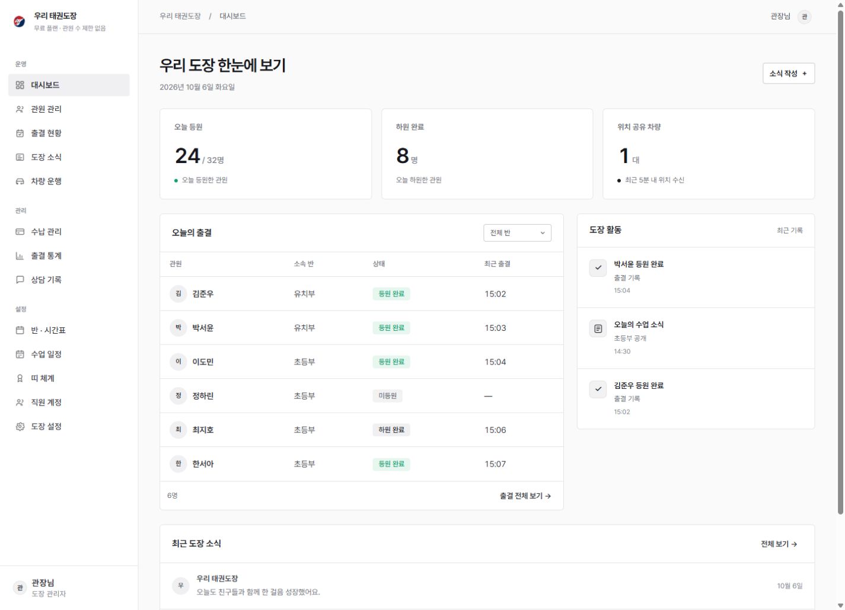Click the 수업 일정 calendar icon
This screenshot has width=845, height=610.
pos(20,354)
